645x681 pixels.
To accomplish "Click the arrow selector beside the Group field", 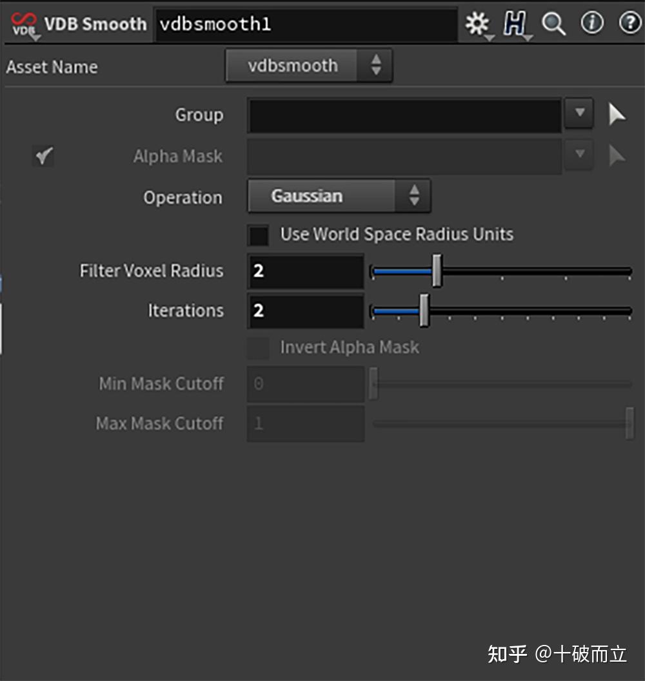I will click(617, 113).
